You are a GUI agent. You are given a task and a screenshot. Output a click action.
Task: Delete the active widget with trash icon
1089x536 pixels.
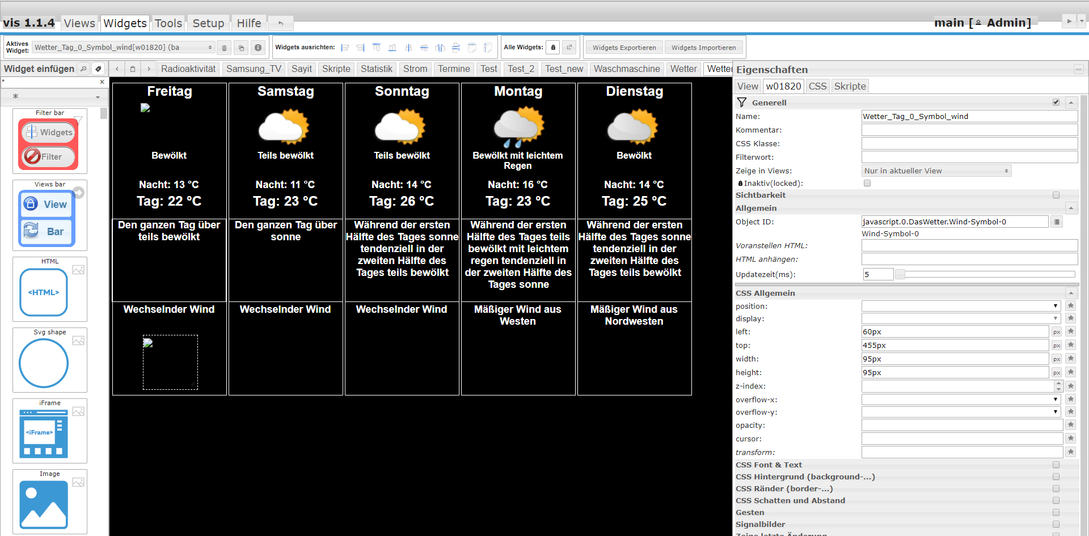224,48
